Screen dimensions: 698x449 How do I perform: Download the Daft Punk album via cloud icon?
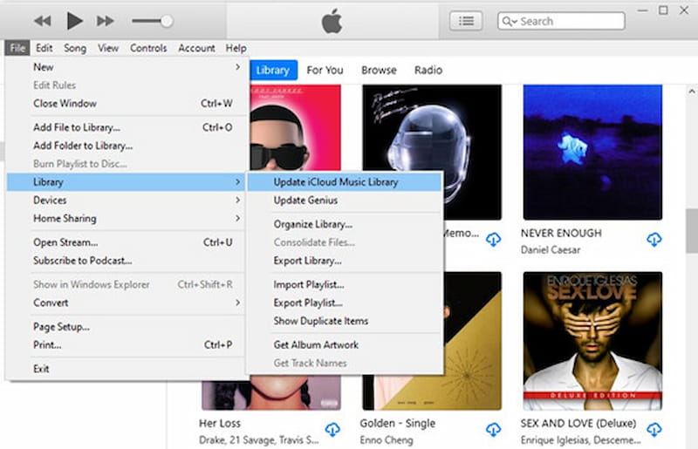point(493,240)
